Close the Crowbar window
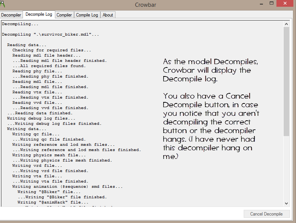The image size is (296, 223). [x=285, y=3]
